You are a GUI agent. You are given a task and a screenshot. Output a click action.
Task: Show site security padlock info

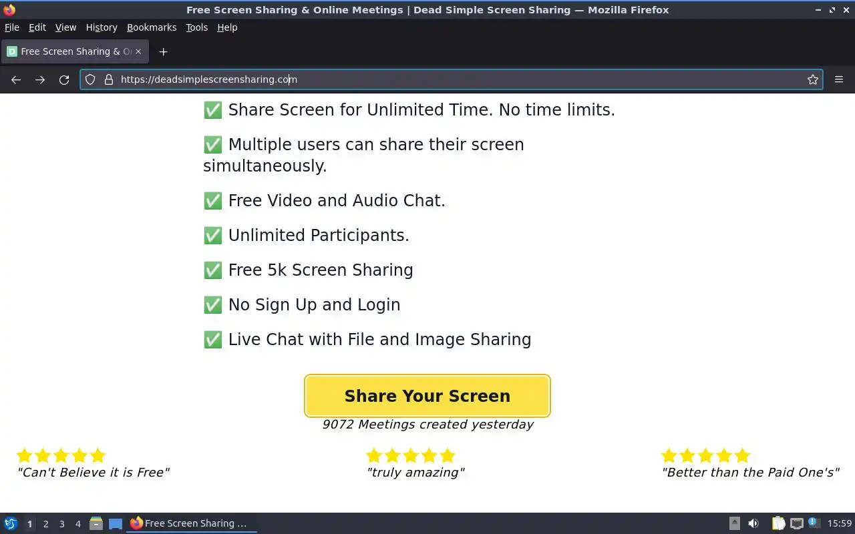[x=109, y=79]
